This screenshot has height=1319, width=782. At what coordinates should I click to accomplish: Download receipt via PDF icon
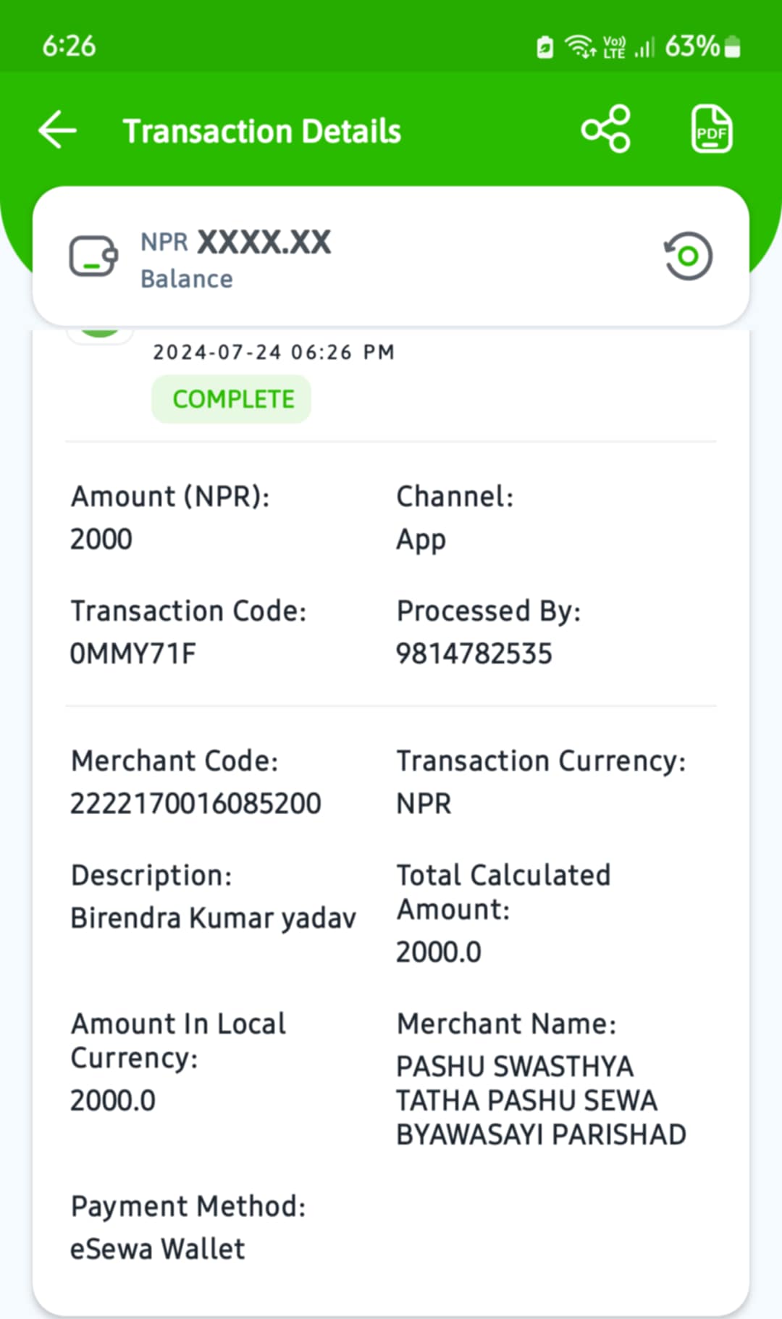click(711, 129)
